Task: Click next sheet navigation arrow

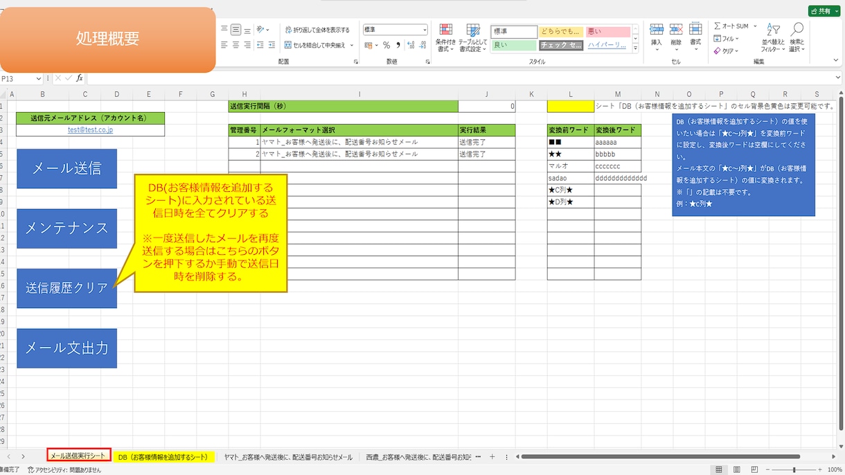Action: (23, 457)
